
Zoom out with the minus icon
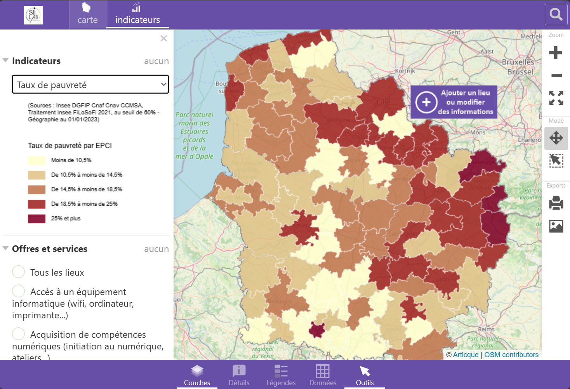(556, 75)
